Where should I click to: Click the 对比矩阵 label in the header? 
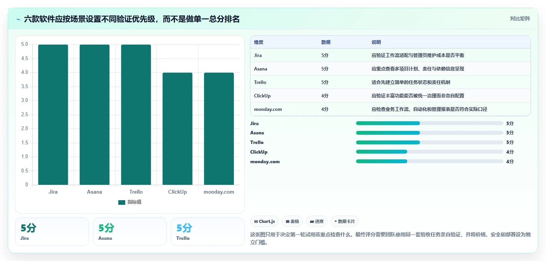[x=520, y=19]
